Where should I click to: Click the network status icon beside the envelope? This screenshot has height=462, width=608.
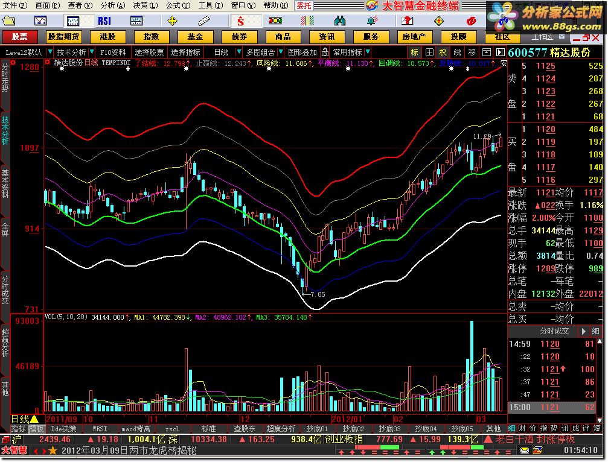(538, 451)
